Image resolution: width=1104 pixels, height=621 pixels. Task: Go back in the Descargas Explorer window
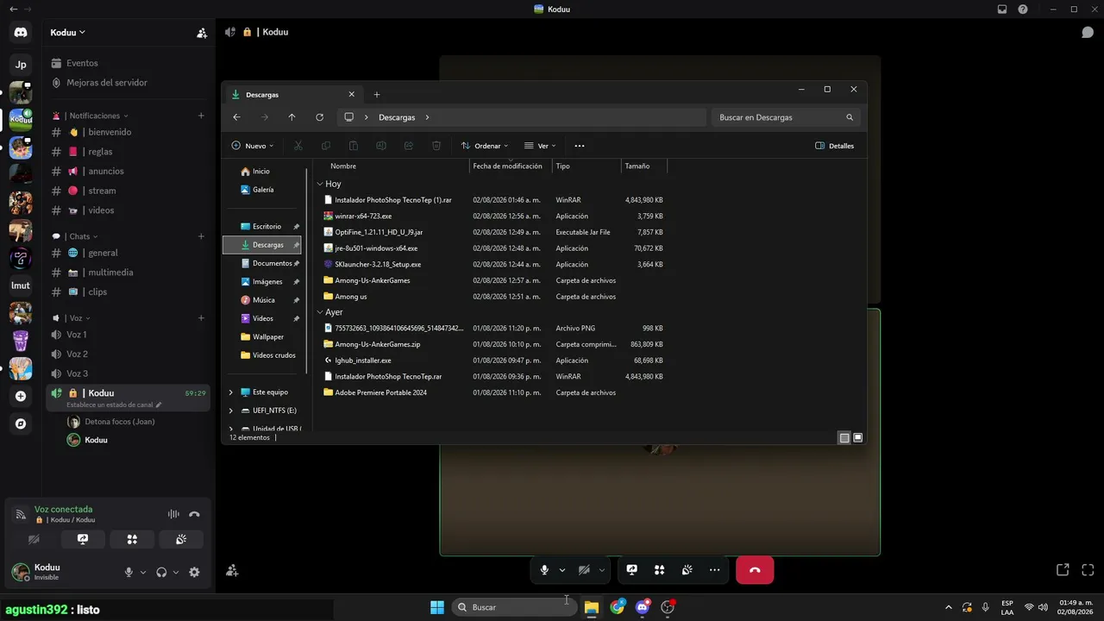[x=237, y=117]
